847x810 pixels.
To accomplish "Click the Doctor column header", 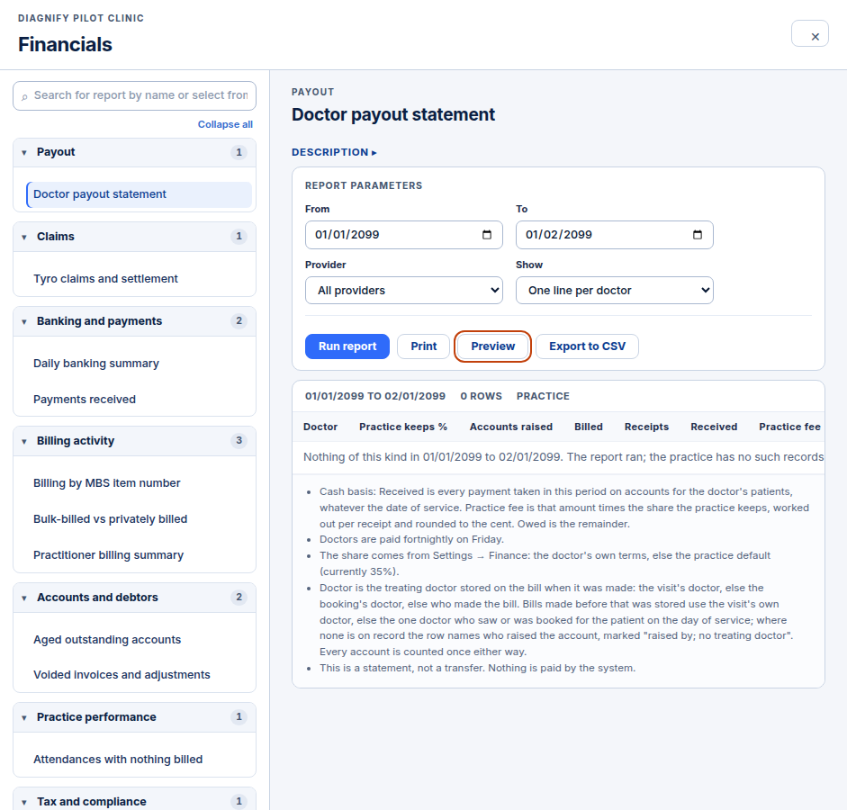I will 320,427.
